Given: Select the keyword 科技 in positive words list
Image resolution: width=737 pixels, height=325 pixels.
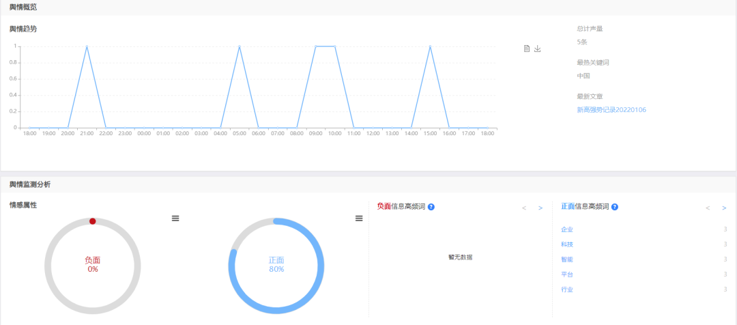Looking at the screenshot, I should click(x=567, y=244).
